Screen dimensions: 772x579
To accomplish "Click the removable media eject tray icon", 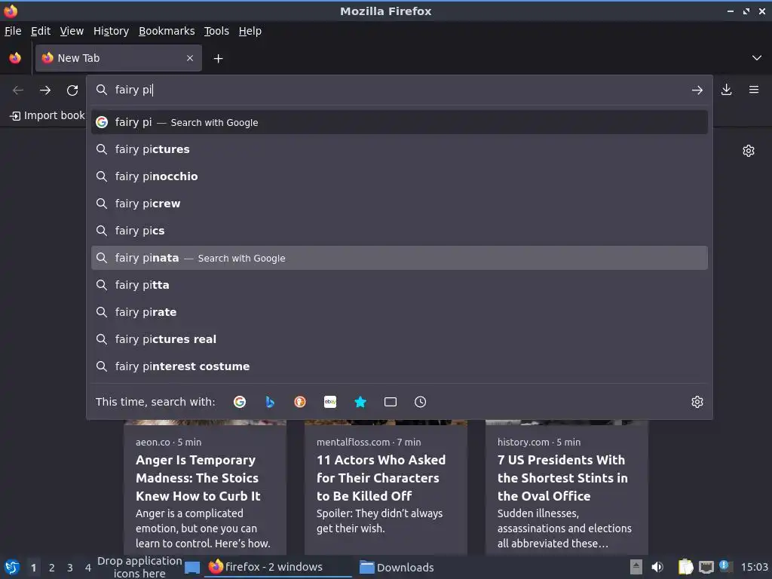I will pyautogui.click(x=636, y=567).
